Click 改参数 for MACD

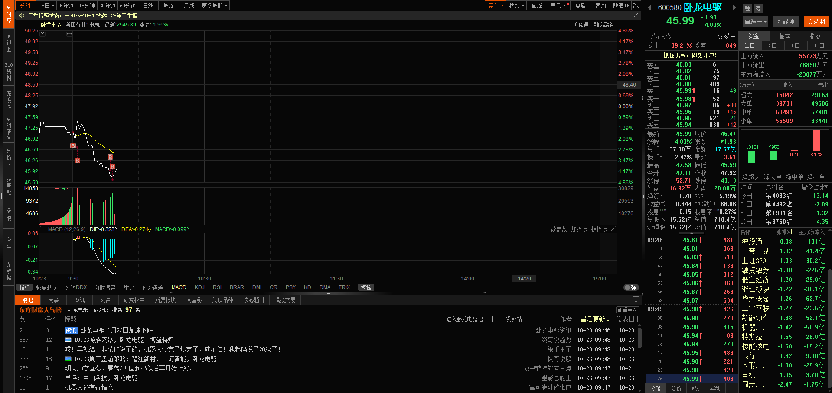pyautogui.click(x=558, y=229)
